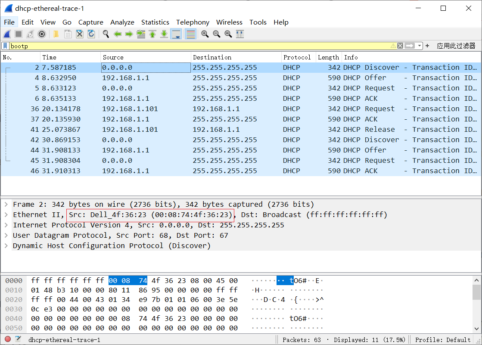482x345 pixels.
Task: Open the File menu
Action: (x=9, y=22)
